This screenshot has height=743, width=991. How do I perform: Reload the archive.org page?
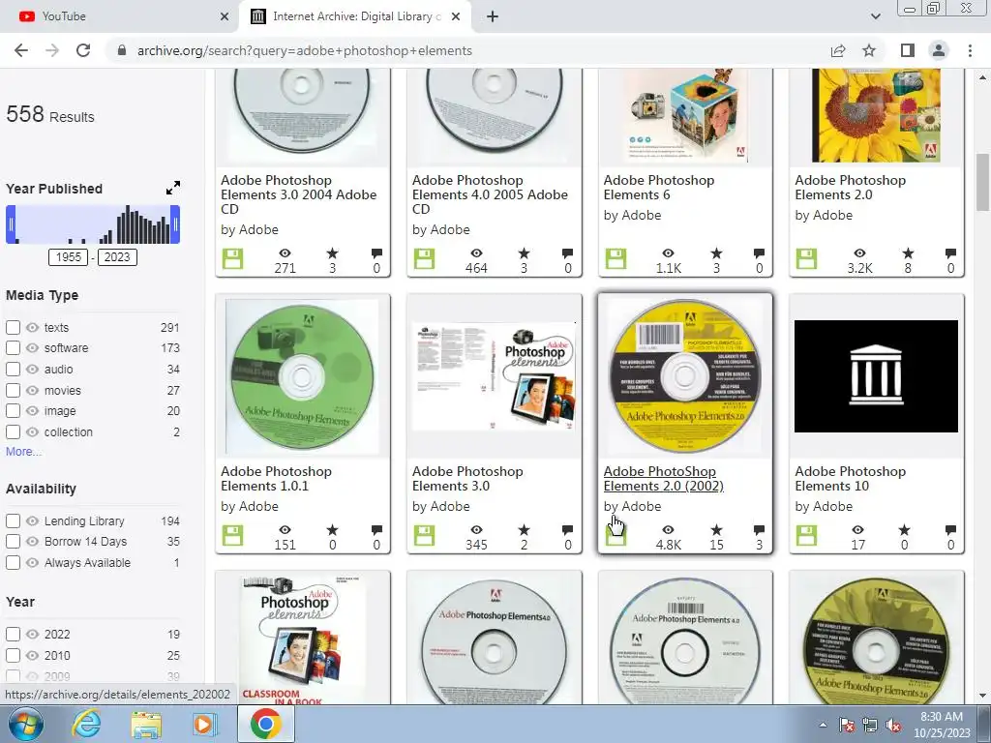click(83, 50)
